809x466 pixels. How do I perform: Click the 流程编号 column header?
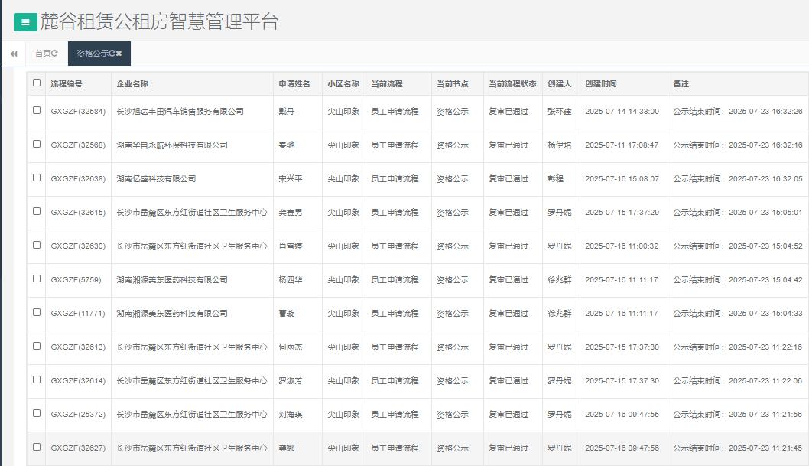click(x=67, y=83)
